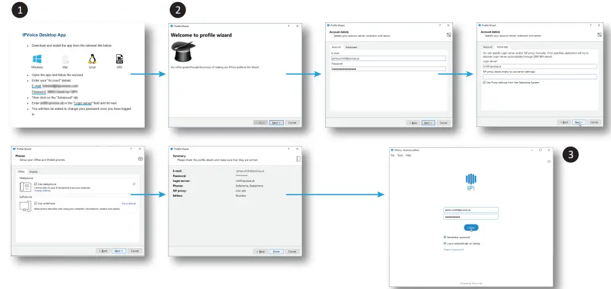611x289 pixels.
Task: Click the blue Login button
Action: tap(470, 227)
